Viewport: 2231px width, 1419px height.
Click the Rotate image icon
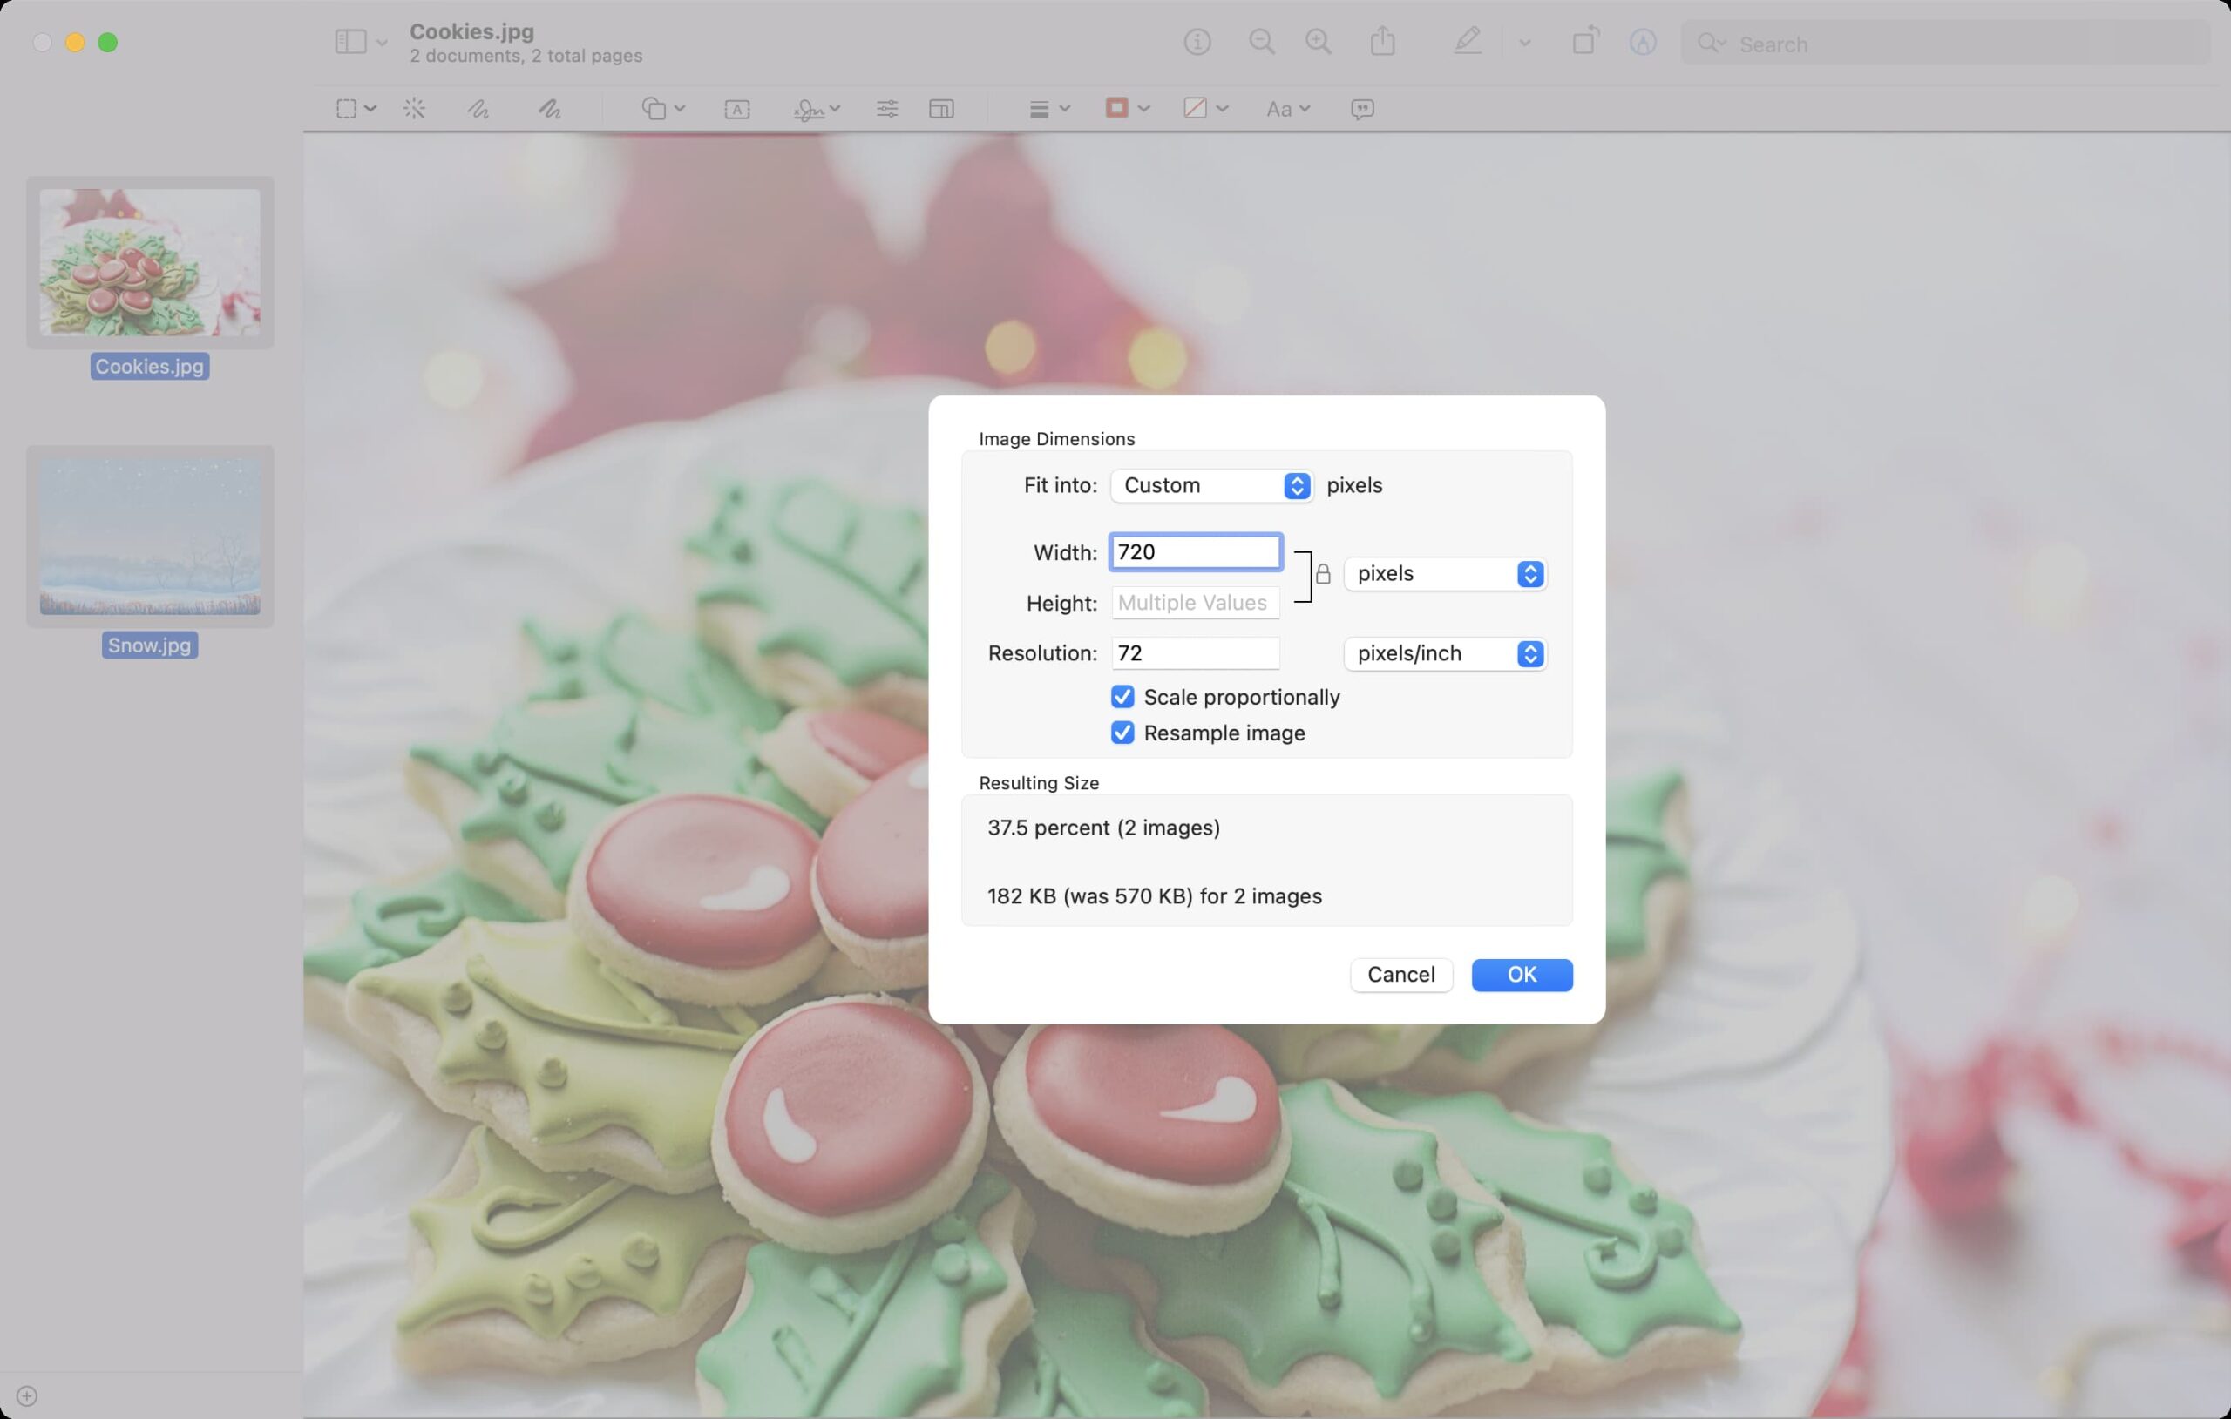[x=1585, y=43]
